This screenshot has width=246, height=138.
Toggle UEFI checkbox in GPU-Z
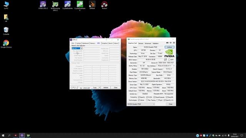coord(169,60)
